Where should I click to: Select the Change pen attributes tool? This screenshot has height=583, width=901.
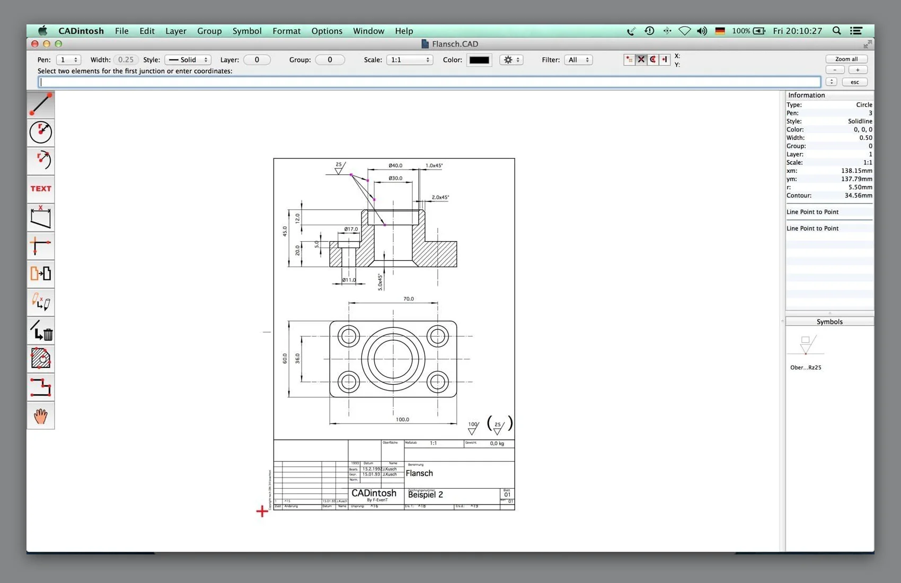[x=41, y=302]
